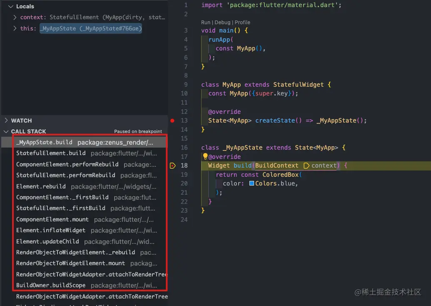Screen dimensions: 431x306
Task: Collapse the CALL STACK section
Action: point(6,132)
